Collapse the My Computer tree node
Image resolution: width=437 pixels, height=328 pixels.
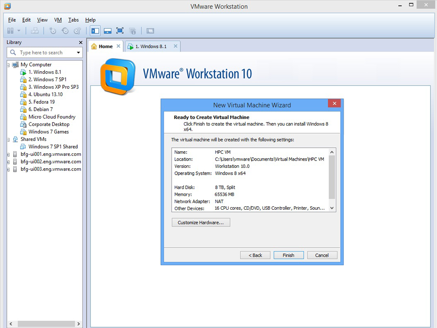pos(9,65)
